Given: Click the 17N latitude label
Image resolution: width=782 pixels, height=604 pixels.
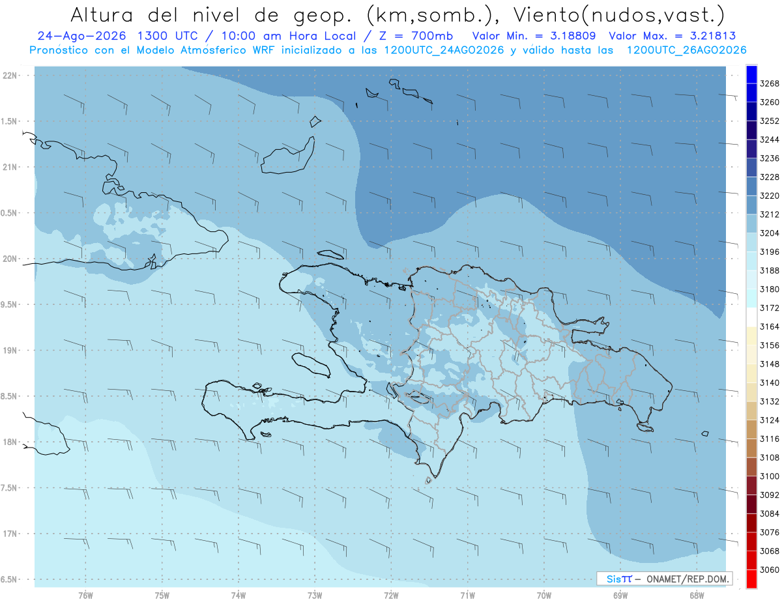Looking at the screenshot, I should point(9,534).
